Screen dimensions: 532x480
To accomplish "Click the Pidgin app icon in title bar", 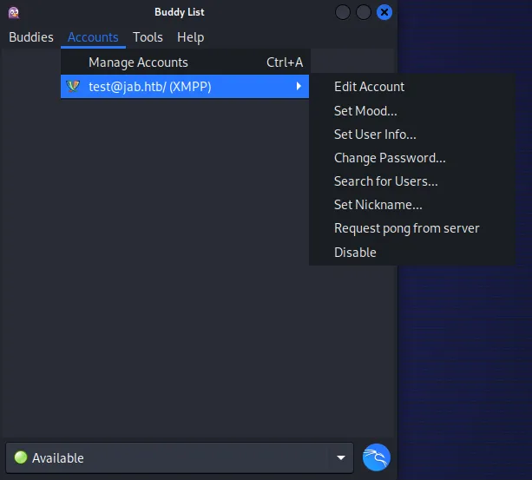I will pos(14,13).
